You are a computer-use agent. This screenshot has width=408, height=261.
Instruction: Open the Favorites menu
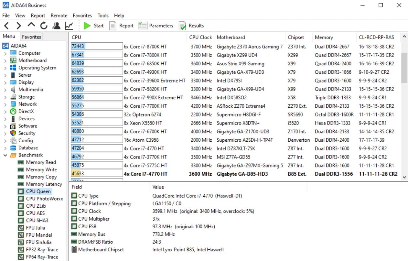tap(82, 16)
